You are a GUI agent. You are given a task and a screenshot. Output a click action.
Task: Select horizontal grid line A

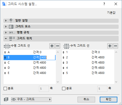click(x=30, y=52)
